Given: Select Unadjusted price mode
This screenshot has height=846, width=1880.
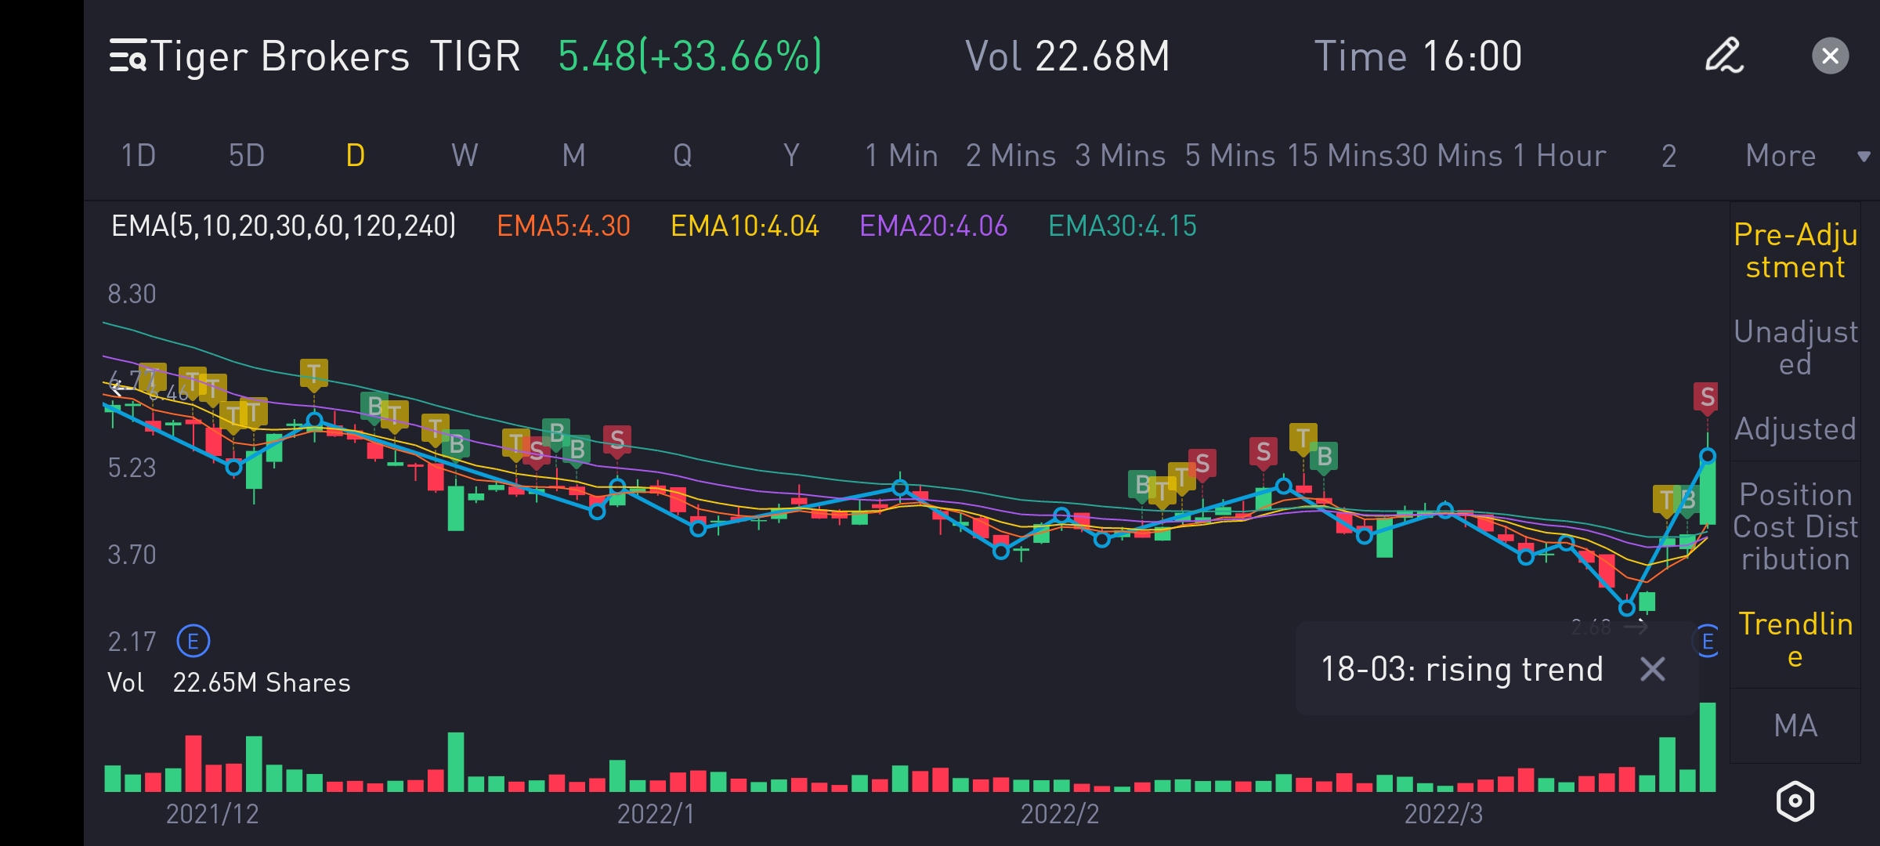Looking at the screenshot, I should tap(1795, 348).
